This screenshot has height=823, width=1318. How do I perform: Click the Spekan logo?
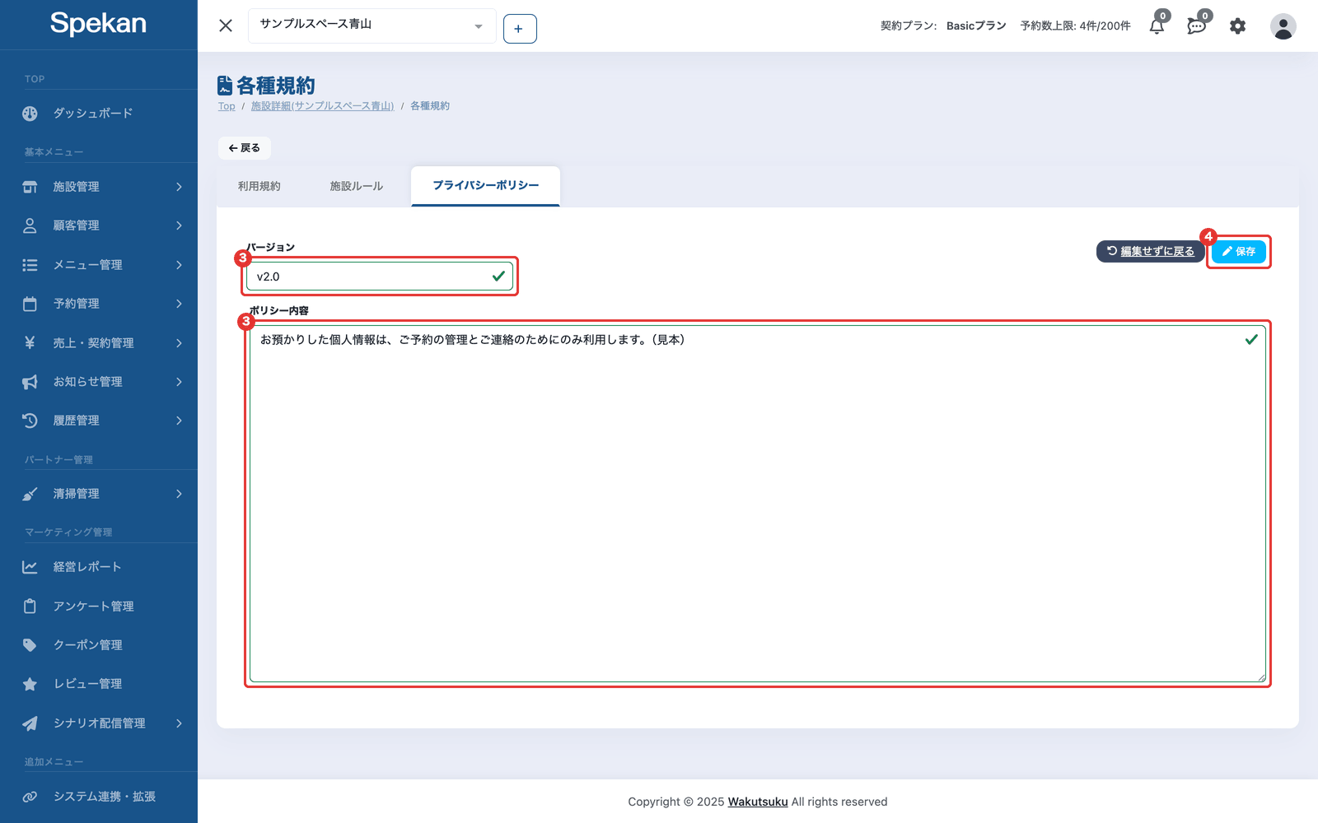click(98, 23)
